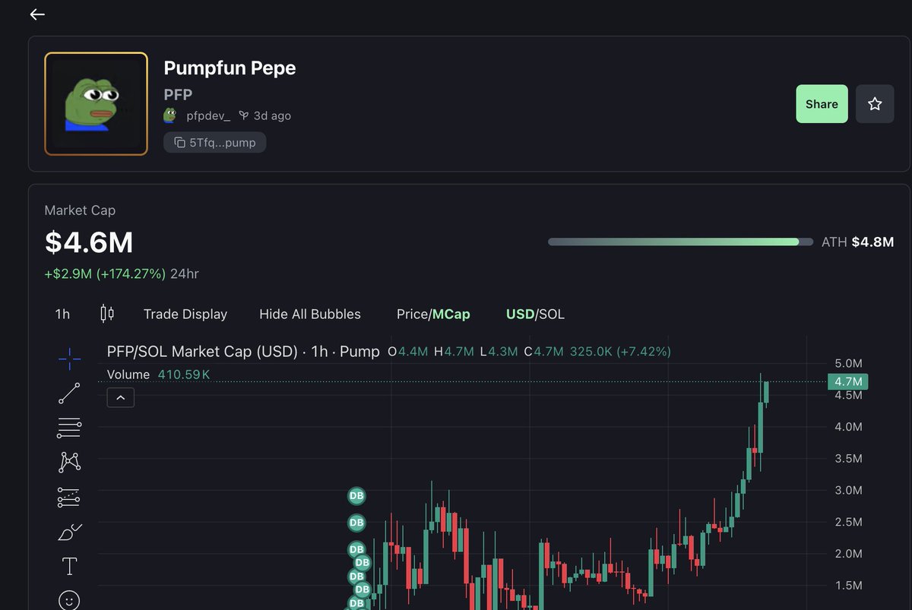The width and height of the screenshot is (912, 610).
Task: Select the text annotation tool
Action: tap(69, 566)
